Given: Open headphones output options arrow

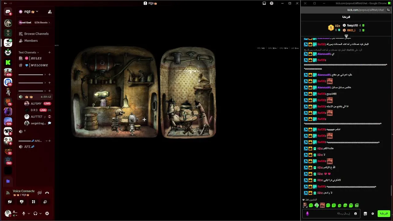Looking at the screenshot, I should point(41,213).
